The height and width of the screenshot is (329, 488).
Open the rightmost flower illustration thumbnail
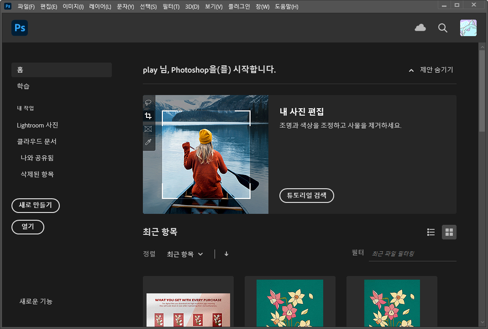392,302
